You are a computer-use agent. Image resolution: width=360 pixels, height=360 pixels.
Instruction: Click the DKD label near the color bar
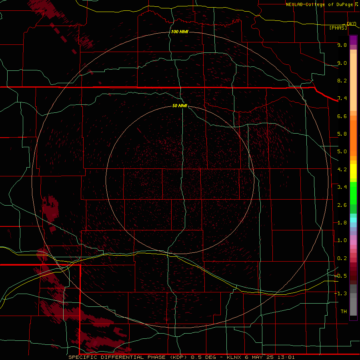coord(352,24)
